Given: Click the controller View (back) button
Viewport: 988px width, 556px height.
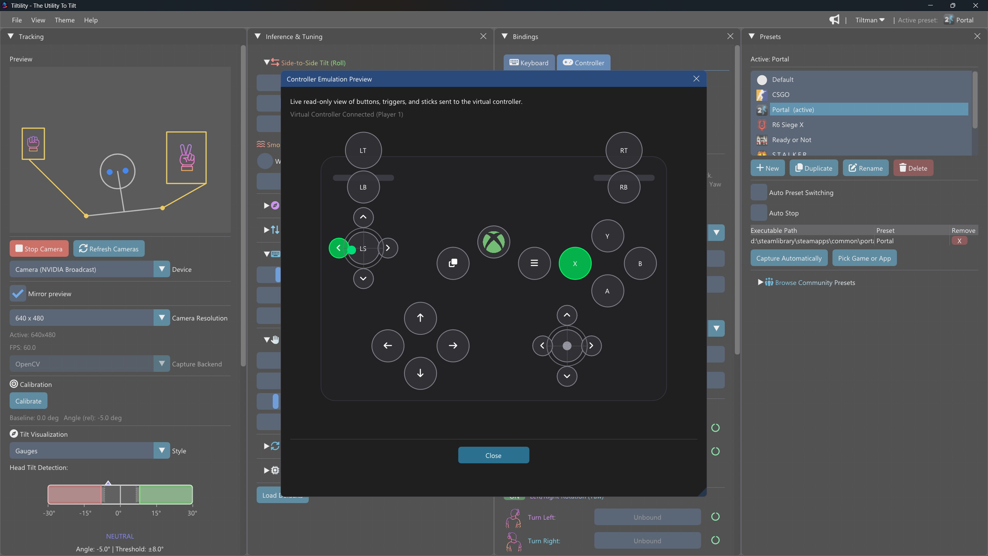Looking at the screenshot, I should point(453,263).
